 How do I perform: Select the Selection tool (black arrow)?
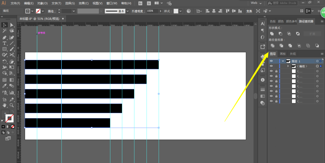click(4, 25)
